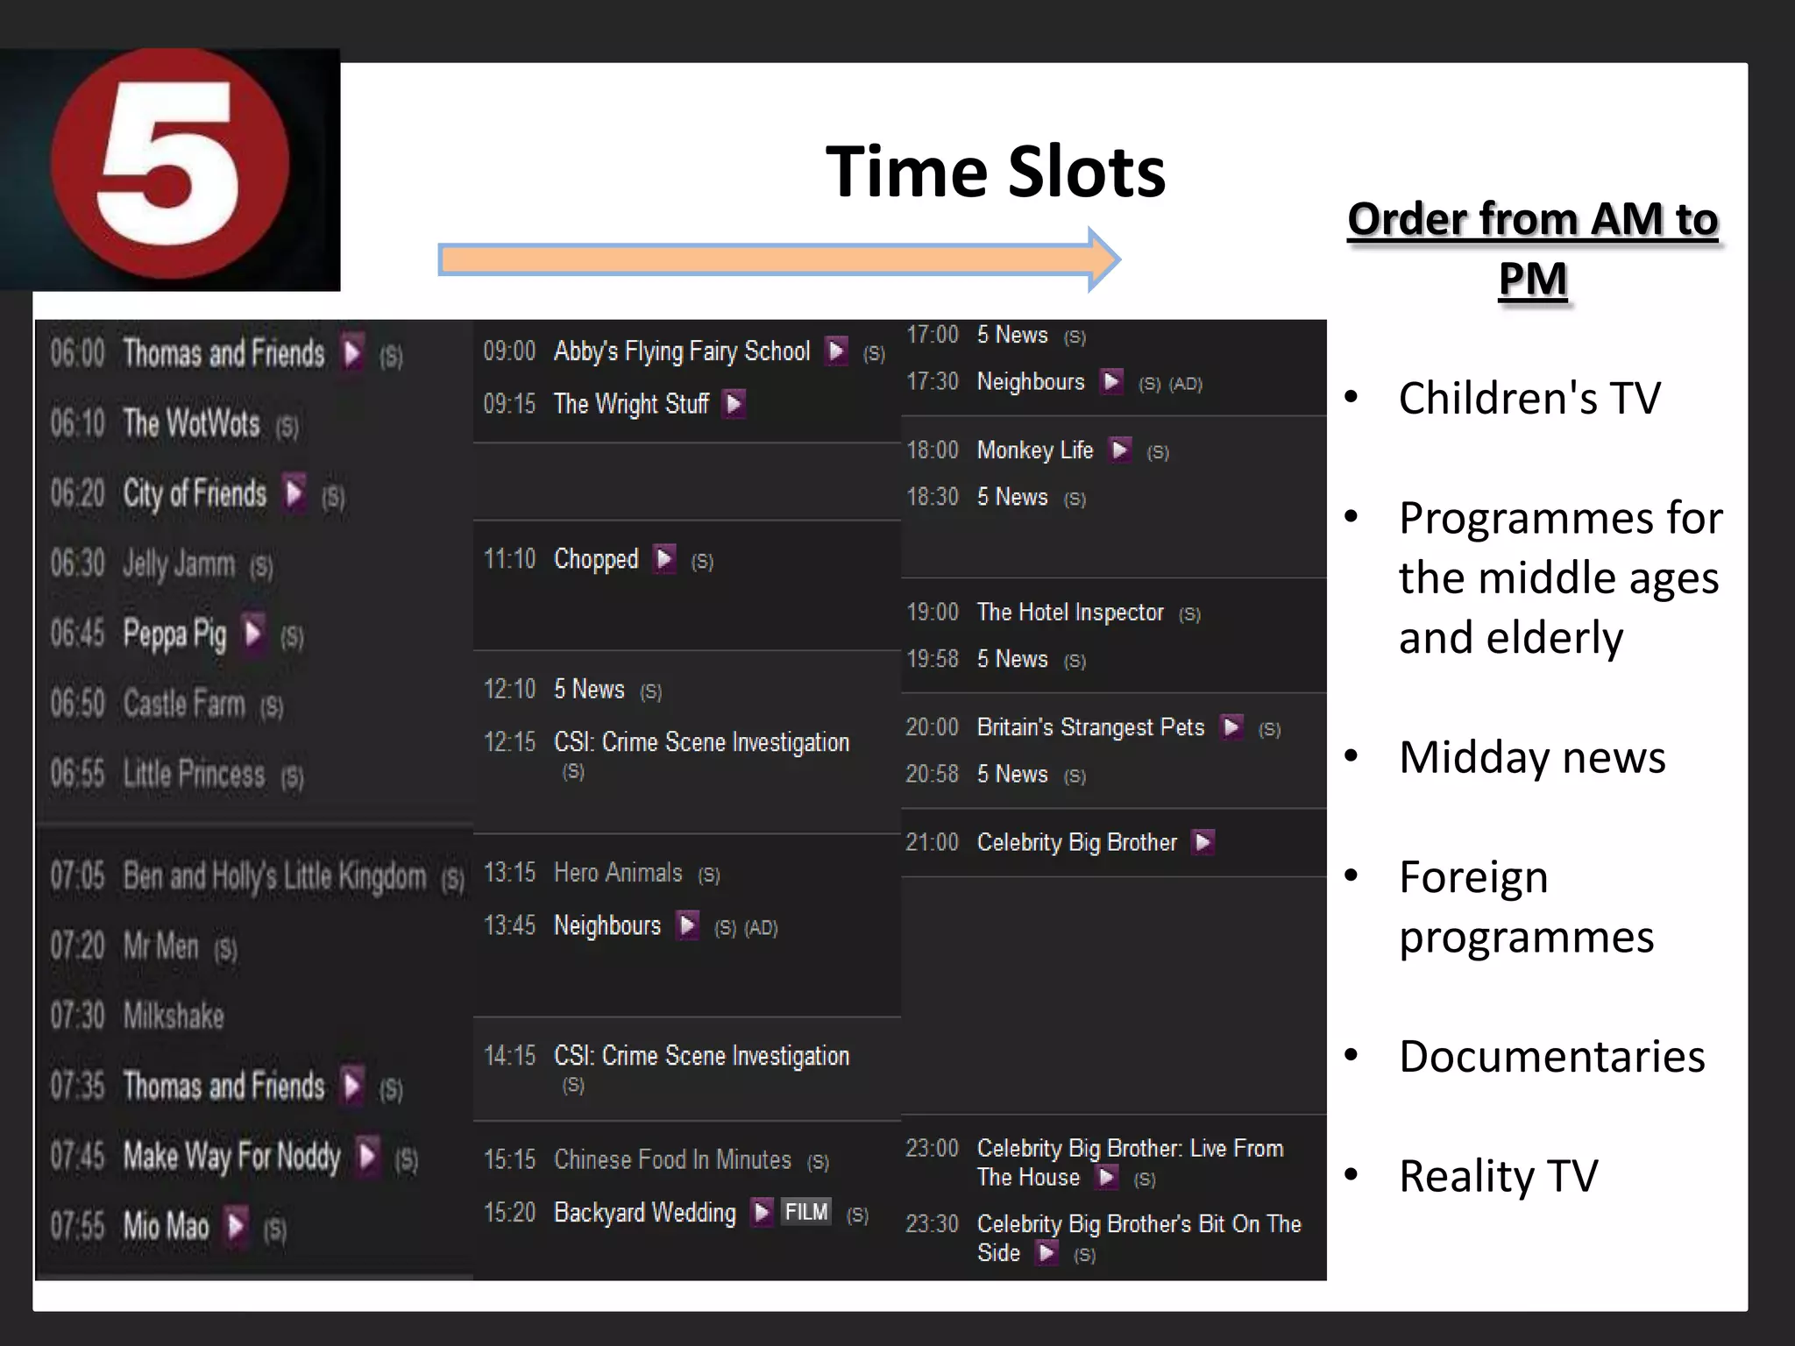Click play icon next to Chopped

coord(665,559)
